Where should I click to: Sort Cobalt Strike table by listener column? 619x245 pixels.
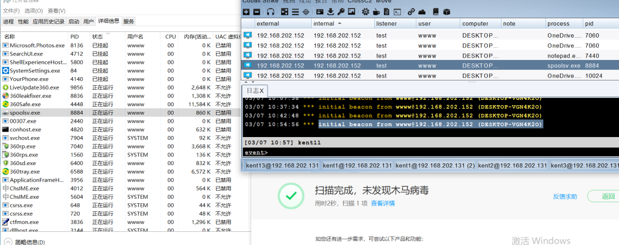(x=395, y=23)
